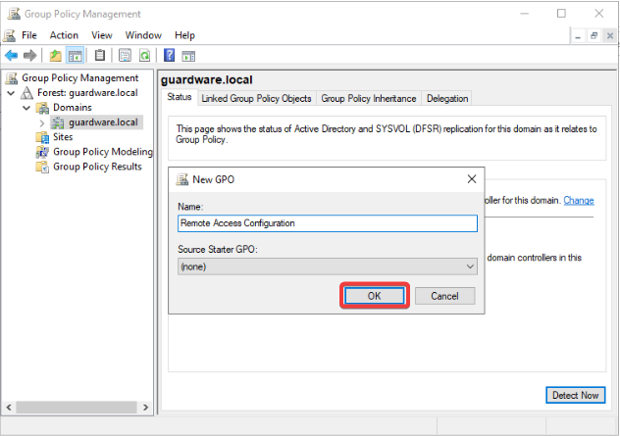Click the MMC icon left of File menu

[10, 35]
